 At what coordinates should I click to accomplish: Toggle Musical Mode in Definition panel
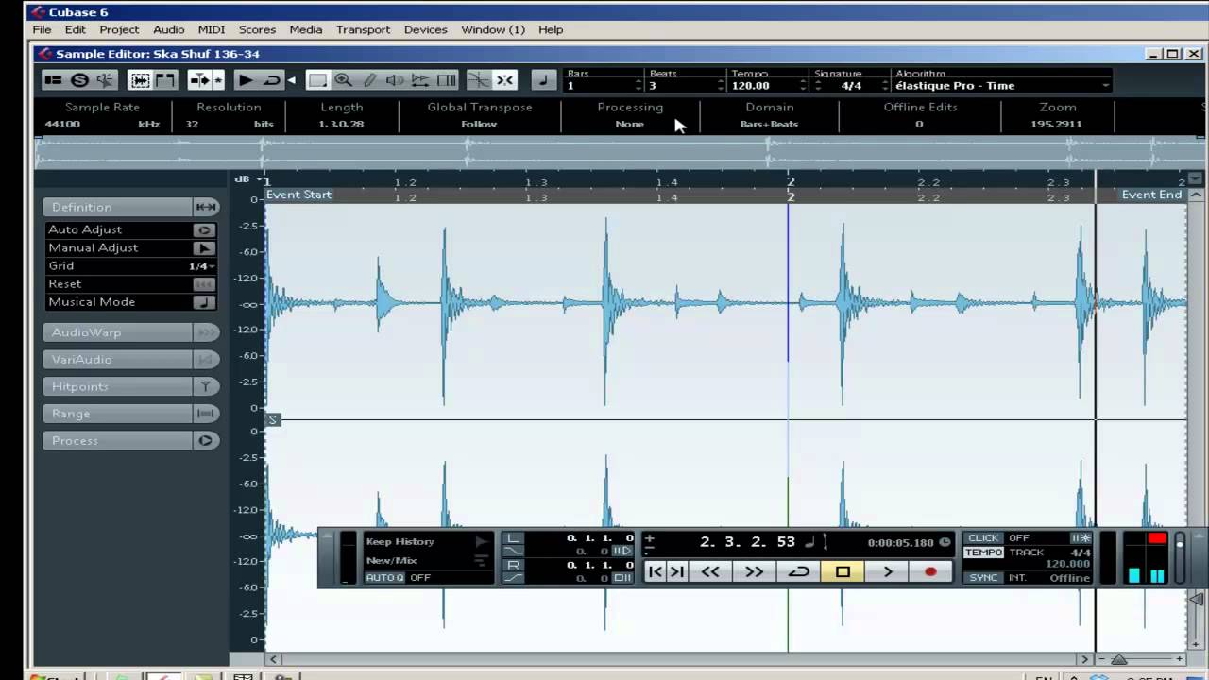pyautogui.click(x=203, y=302)
